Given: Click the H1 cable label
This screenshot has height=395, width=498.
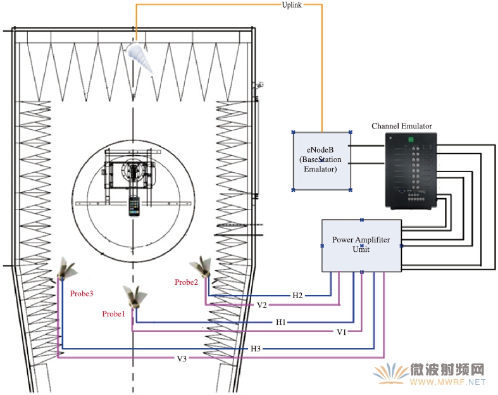Looking at the screenshot, I should 281,322.
